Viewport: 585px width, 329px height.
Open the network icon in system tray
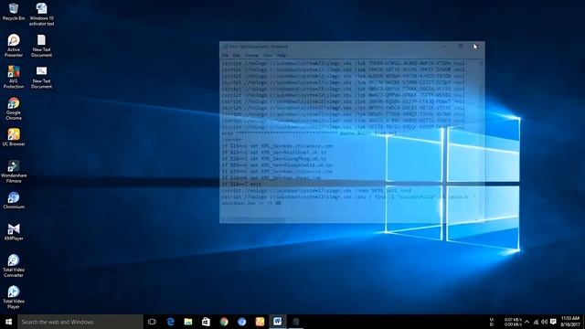[536, 322]
